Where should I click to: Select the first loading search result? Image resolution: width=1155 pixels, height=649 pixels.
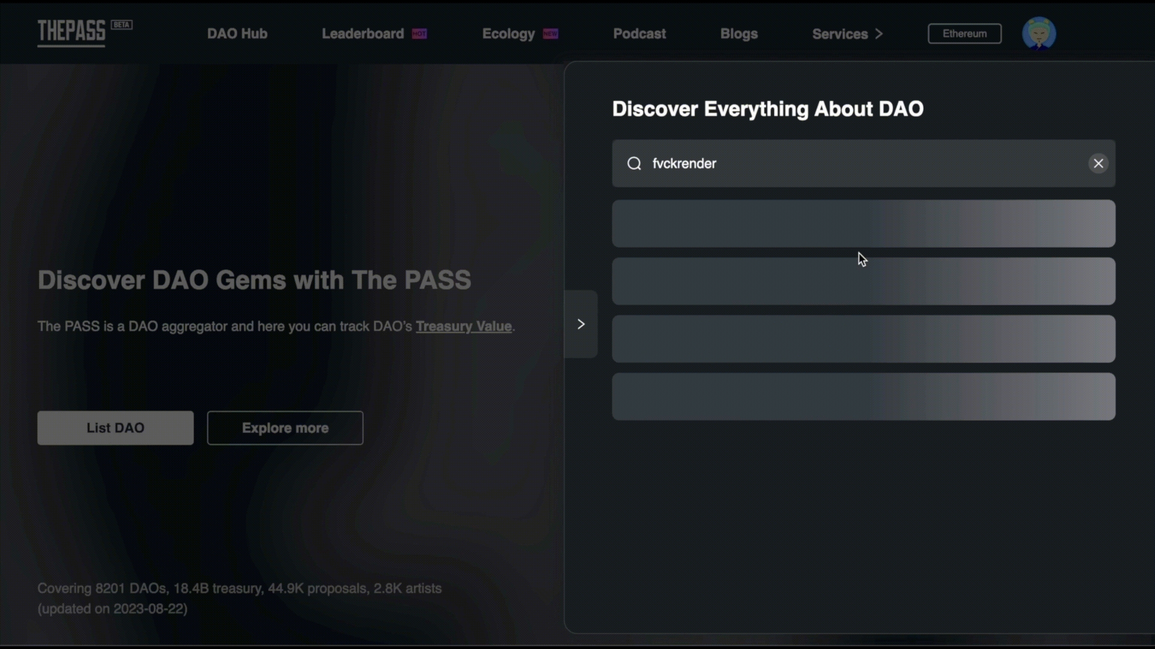(863, 223)
